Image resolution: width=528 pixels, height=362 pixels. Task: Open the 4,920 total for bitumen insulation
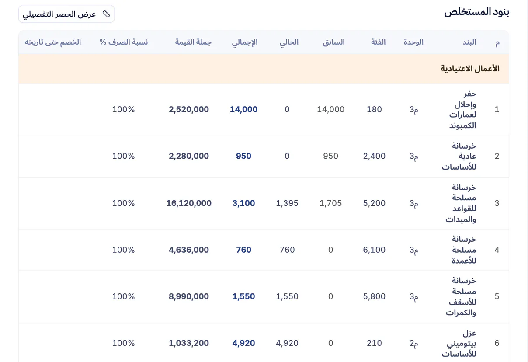243,343
